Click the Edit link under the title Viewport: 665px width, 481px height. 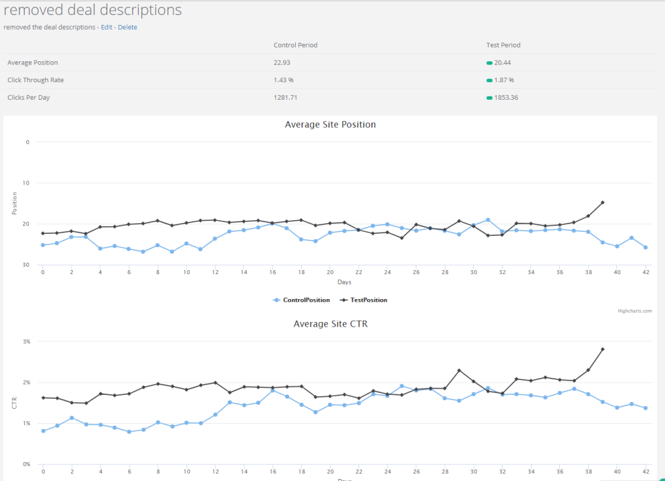pyautogui.click(x=106, y=28)
